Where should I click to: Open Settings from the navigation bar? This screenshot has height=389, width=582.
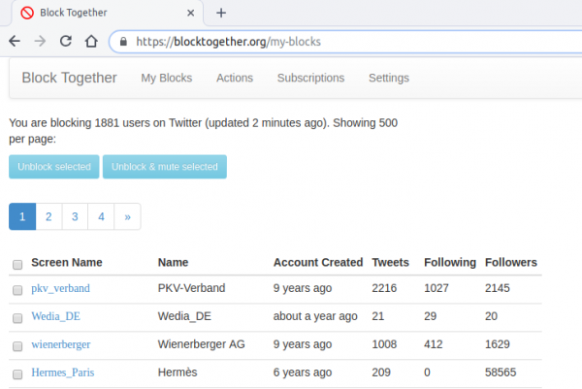(x=388, y=78)
